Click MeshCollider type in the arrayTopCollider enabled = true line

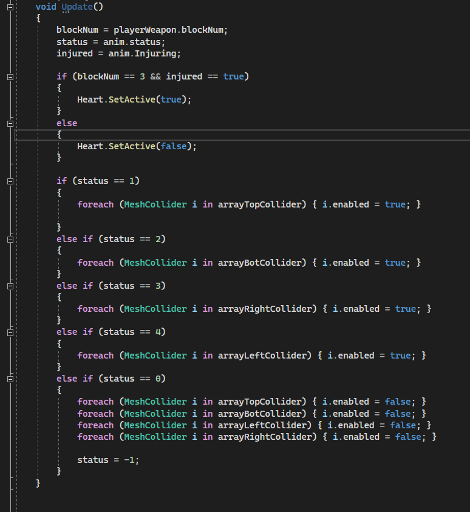click(155, 204)
